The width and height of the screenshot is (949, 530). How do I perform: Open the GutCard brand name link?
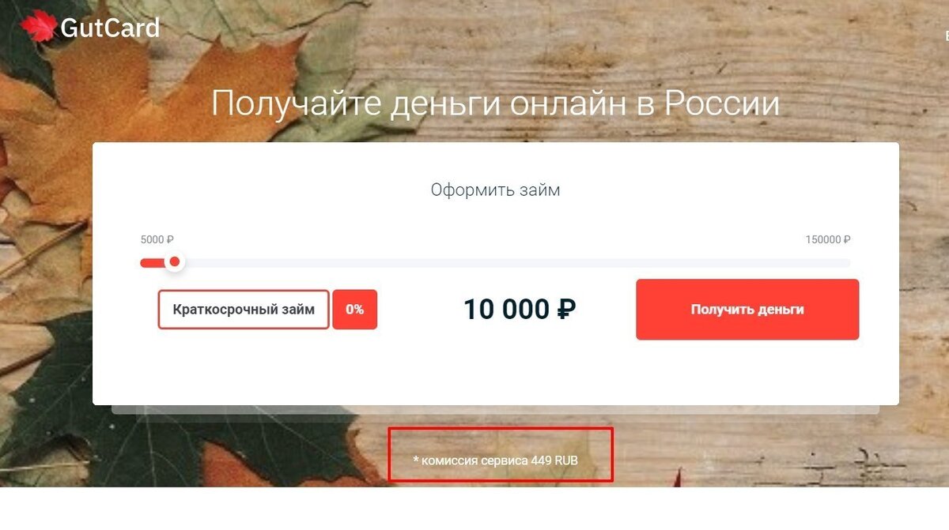110,28
